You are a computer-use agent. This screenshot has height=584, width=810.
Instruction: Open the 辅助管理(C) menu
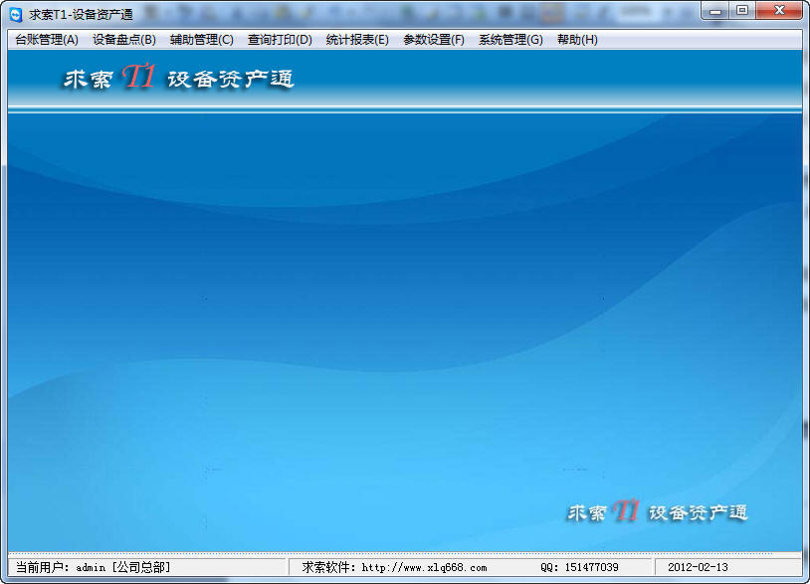pyautogui.click(x=201, y=40)
